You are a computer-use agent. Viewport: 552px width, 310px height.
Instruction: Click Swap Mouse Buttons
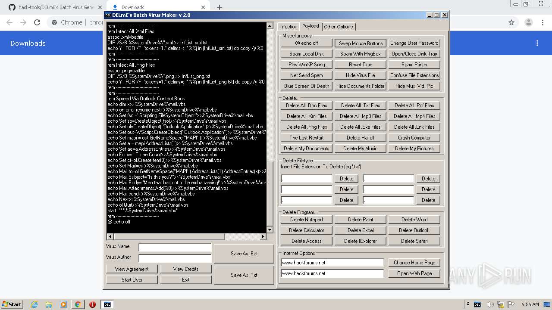tap(361, 43)
